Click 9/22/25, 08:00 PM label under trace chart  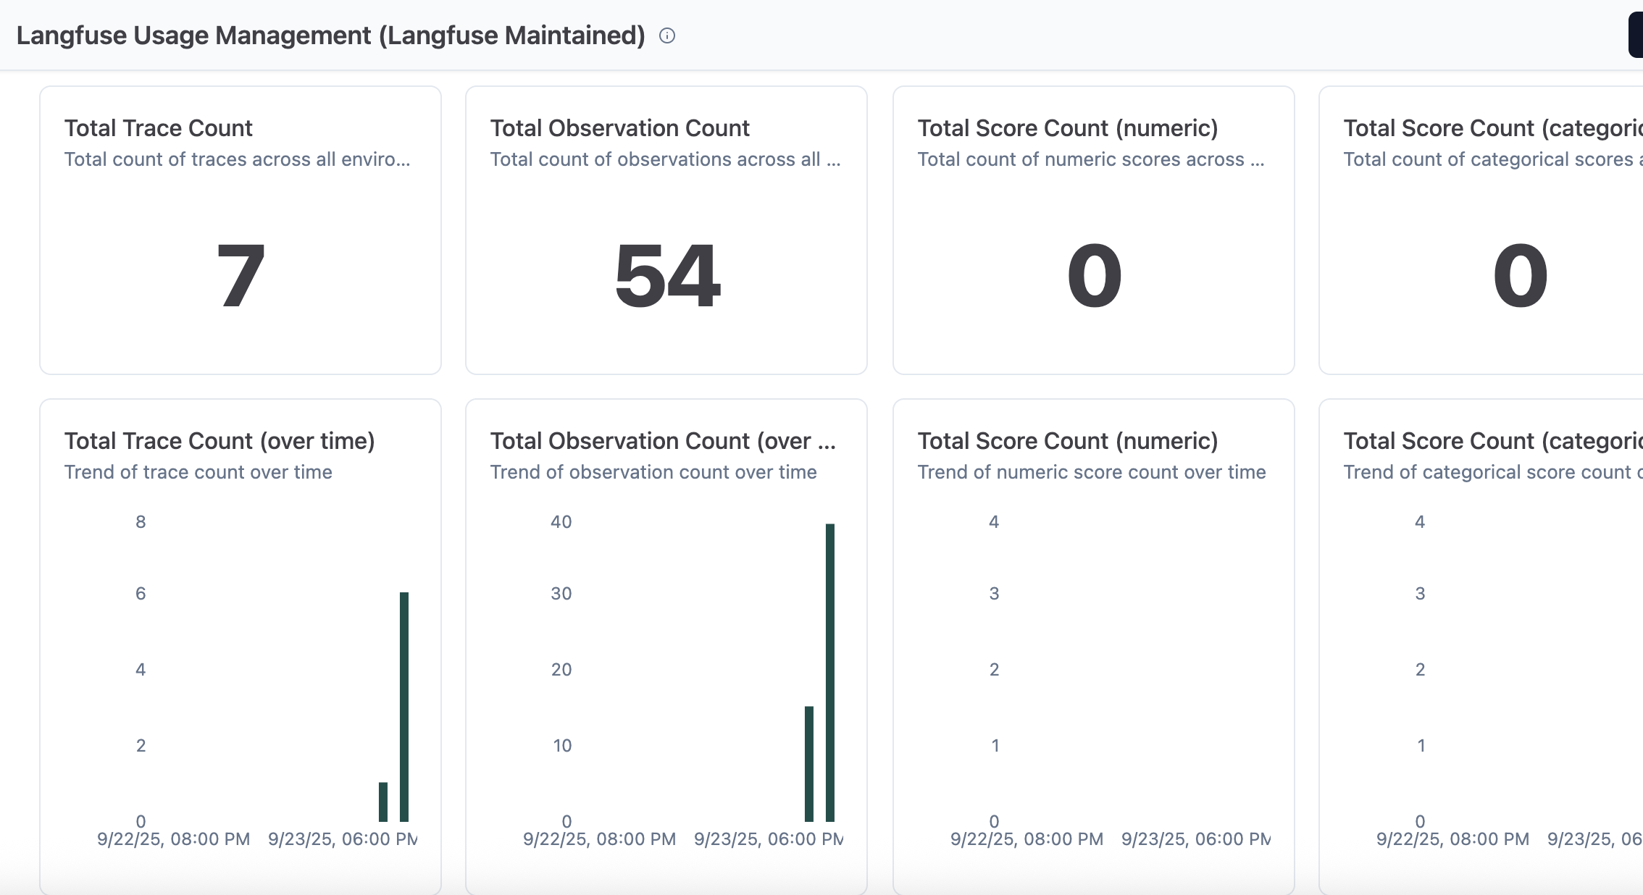click(x=173, y=839)
